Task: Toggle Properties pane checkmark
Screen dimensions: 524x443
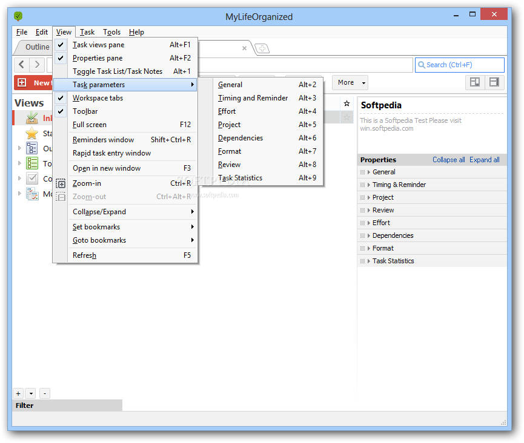Action: (61, 57)
